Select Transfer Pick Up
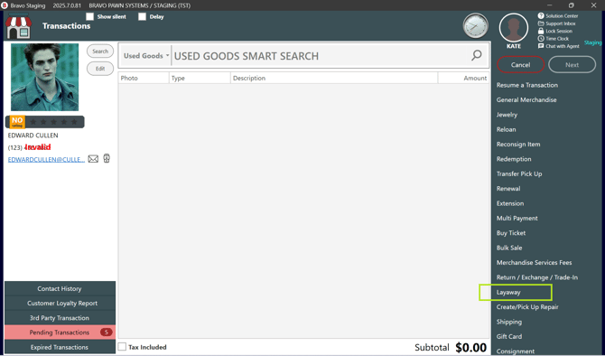The width and height of the screenshot is (605, 356). (x=519, y=173)
